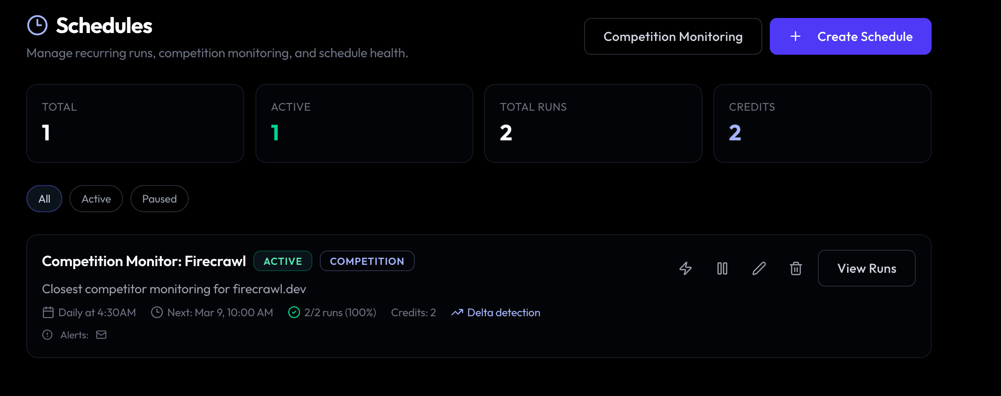Toggle the Paused schedules filter
Screen dimensions: 1001x396
[159, 198]
